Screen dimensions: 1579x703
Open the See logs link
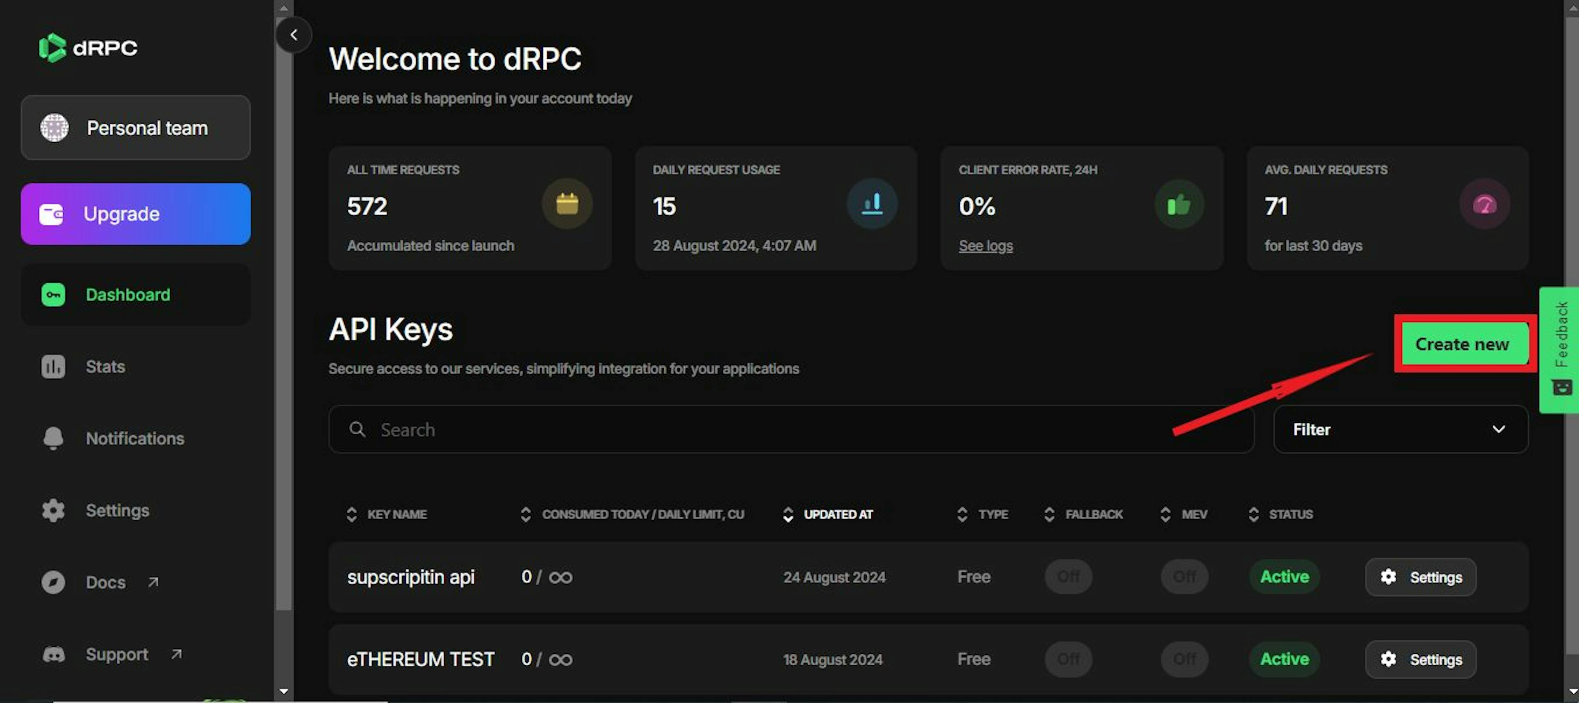pos(986,246)
